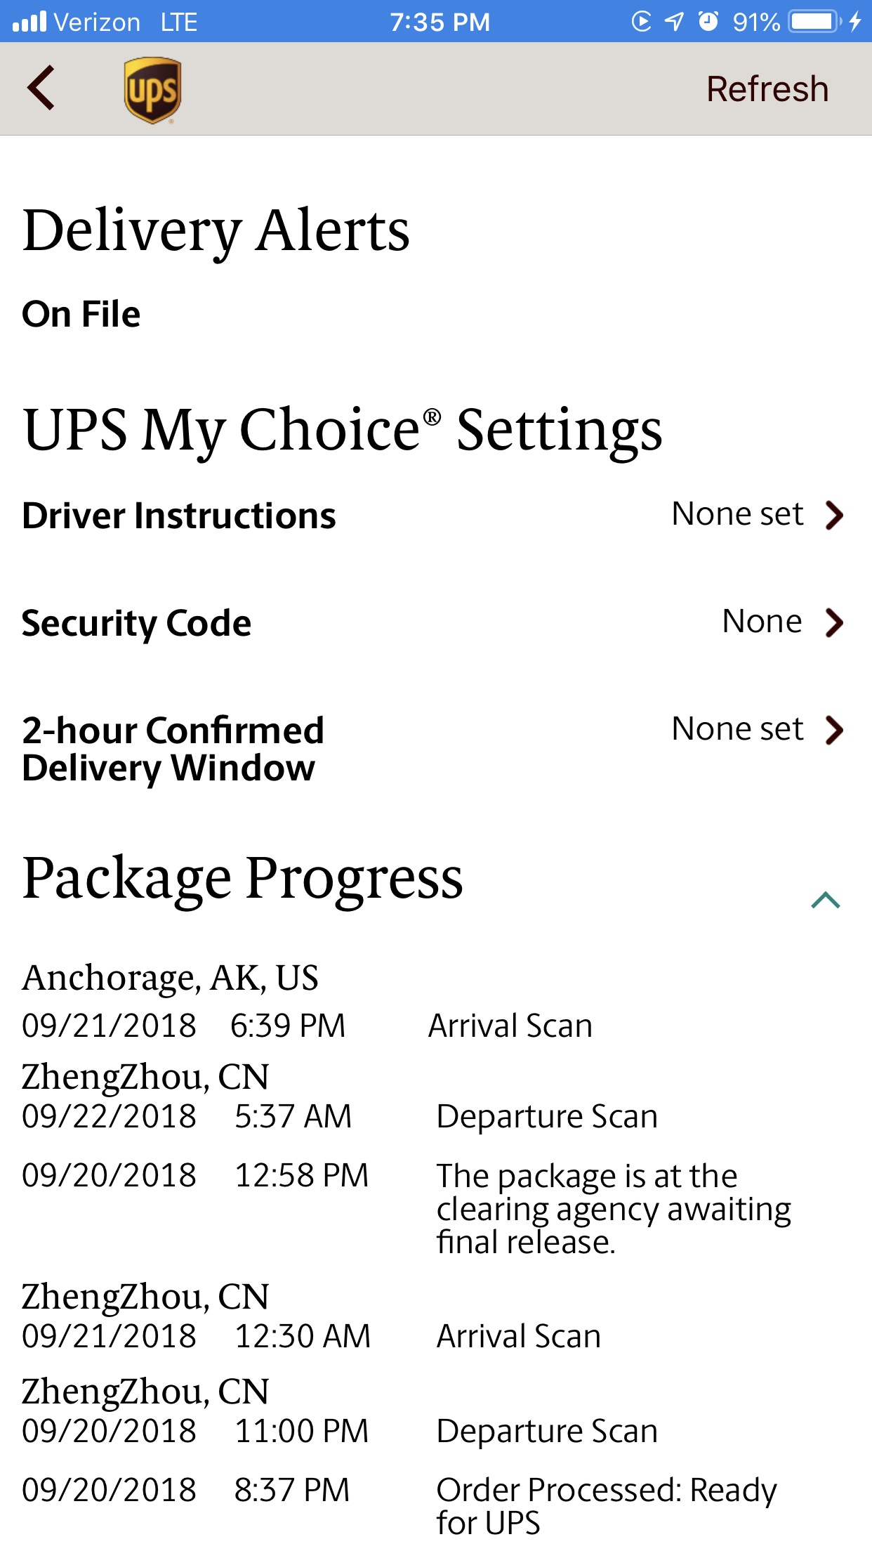This screenshot has width=872, height=1551.
Task: Tap the clearing agency awaiting release message
Action: [614, 1209]
